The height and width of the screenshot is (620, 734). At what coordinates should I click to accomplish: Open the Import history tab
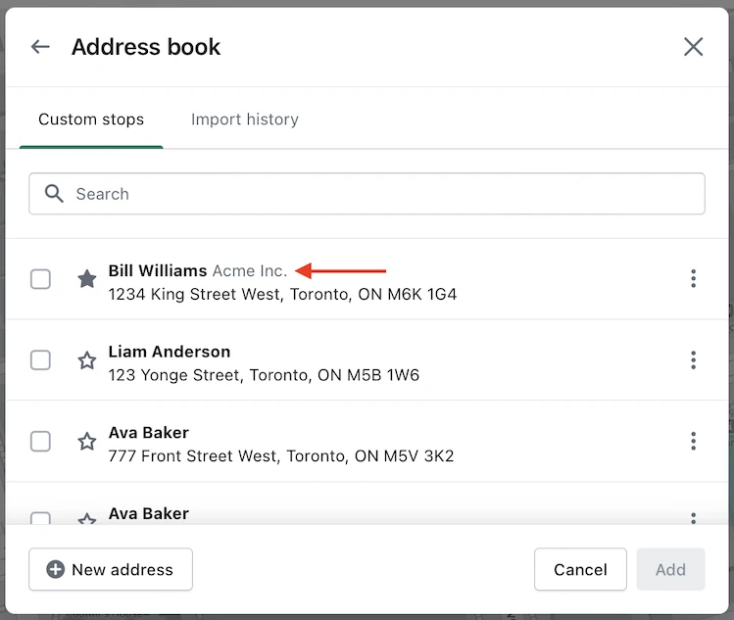click(245, 119)
